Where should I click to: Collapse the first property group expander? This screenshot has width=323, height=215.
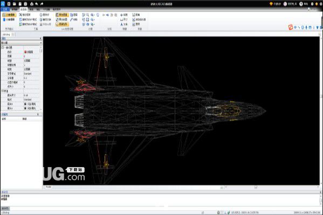click(x=3, y=47)
